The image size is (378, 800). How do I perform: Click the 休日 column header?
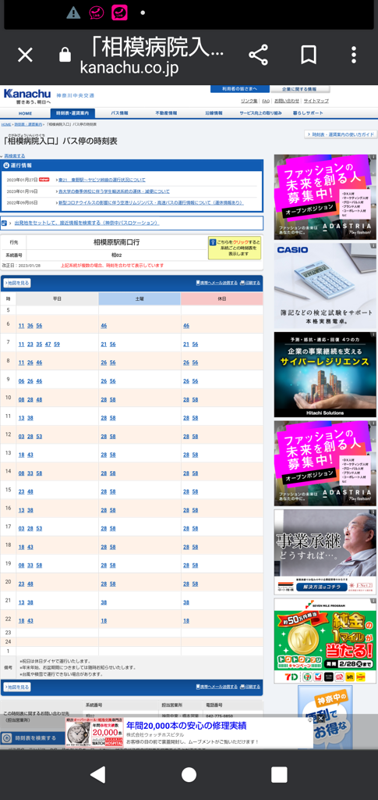pos(222,298)
